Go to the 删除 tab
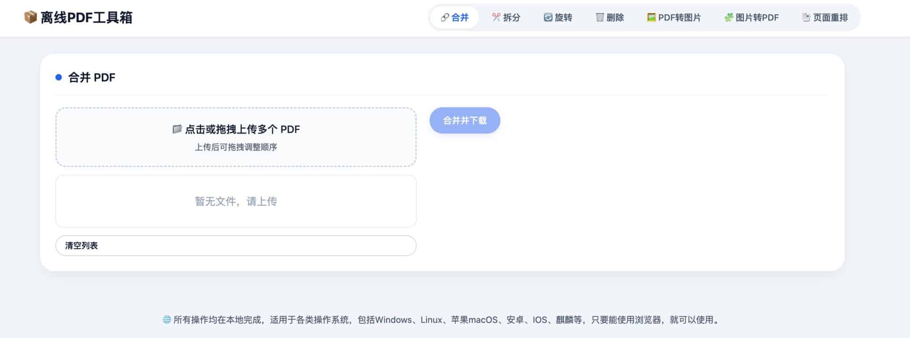The image size is (910, 338). 610,17
